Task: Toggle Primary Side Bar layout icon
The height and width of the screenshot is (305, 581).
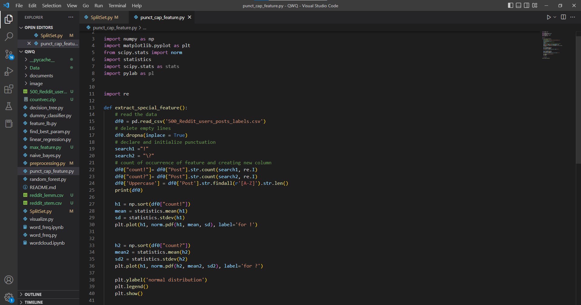Action: coord(510,5)
